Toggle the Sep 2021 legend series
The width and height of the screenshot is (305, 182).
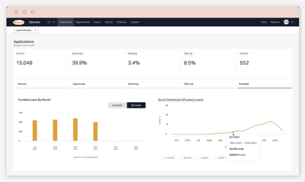click(x=186, y=158)
